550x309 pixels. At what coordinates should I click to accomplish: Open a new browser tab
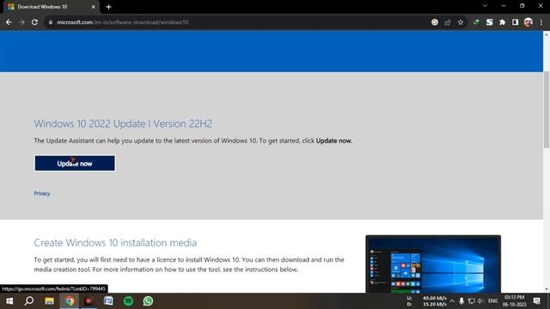109,7
